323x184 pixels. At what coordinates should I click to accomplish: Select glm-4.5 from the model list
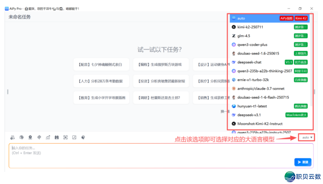click(x=270, y=36)
